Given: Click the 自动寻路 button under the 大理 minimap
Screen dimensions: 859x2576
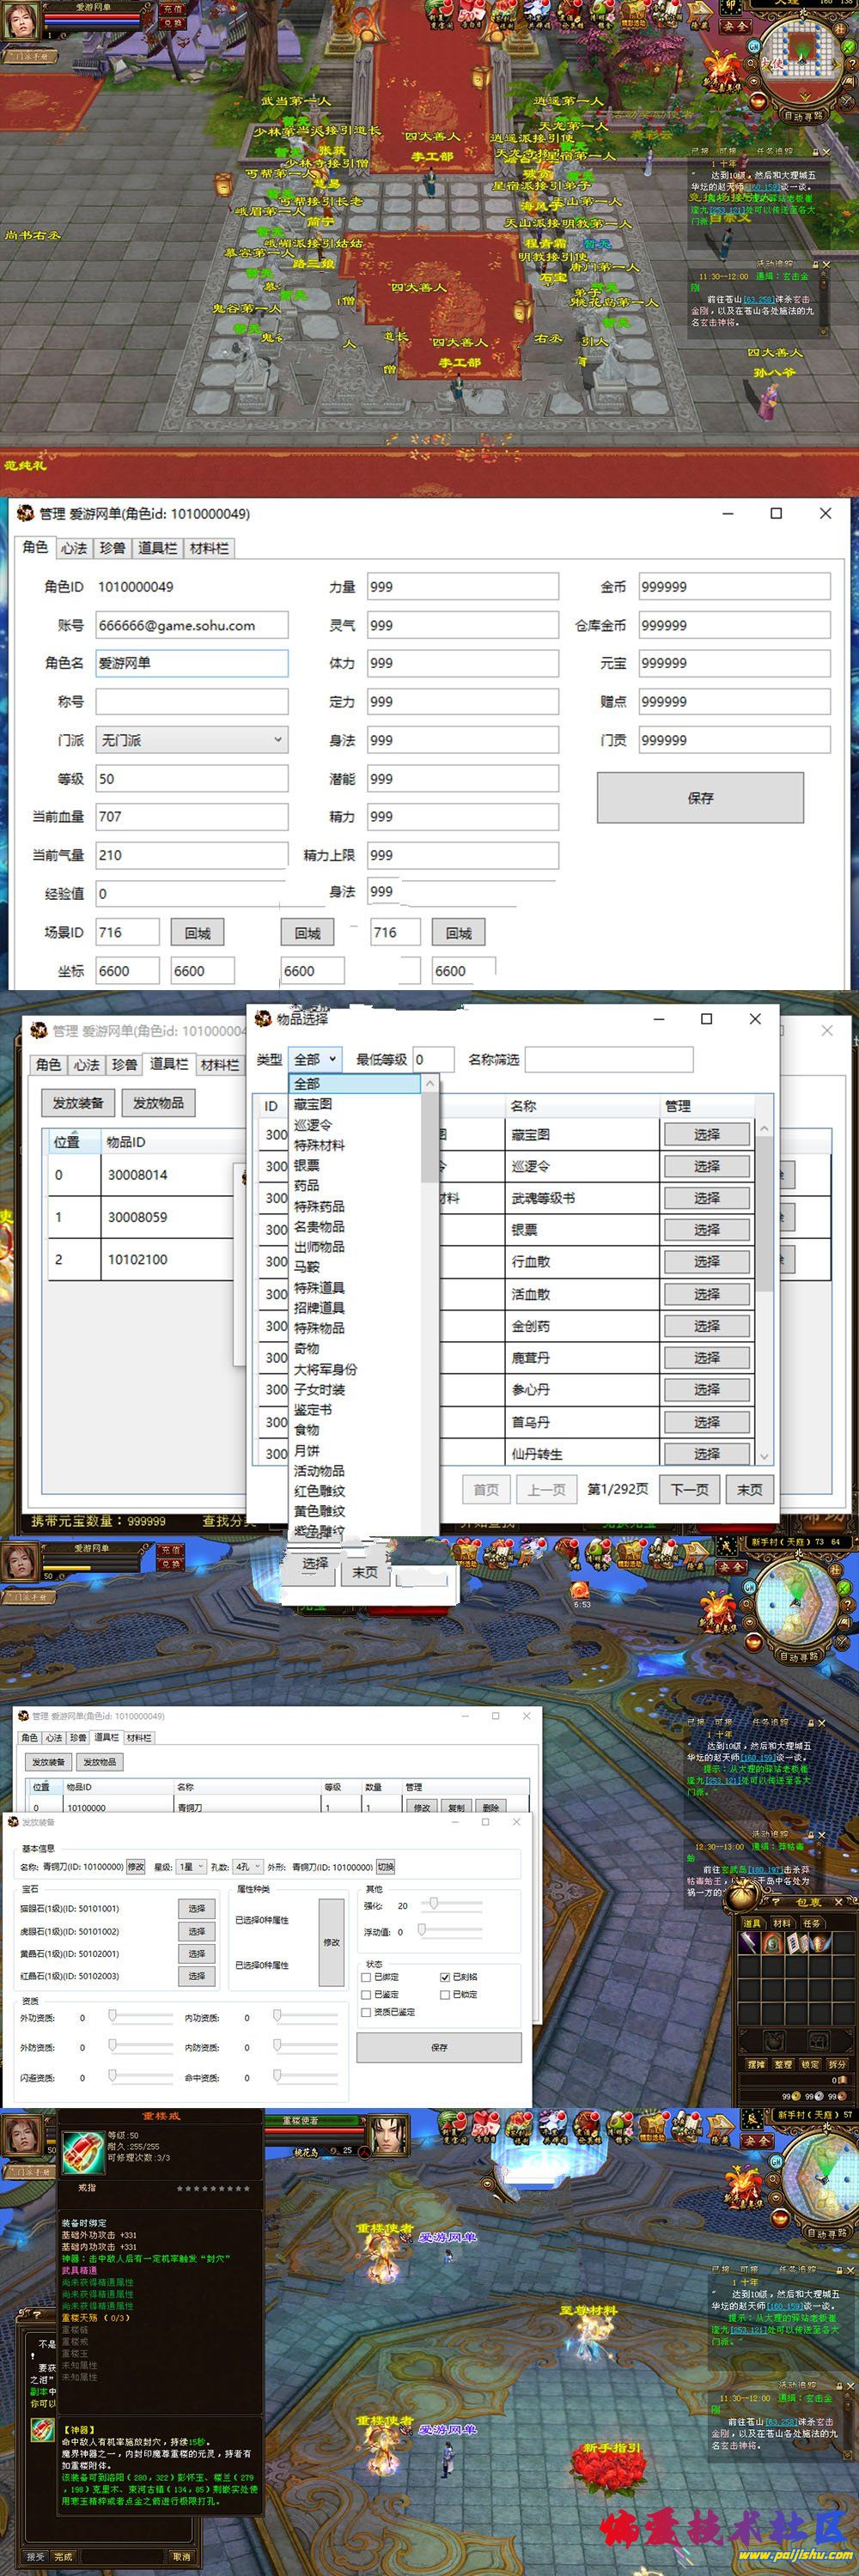Looking at the screenshot, I should click(x=803, y=116).
